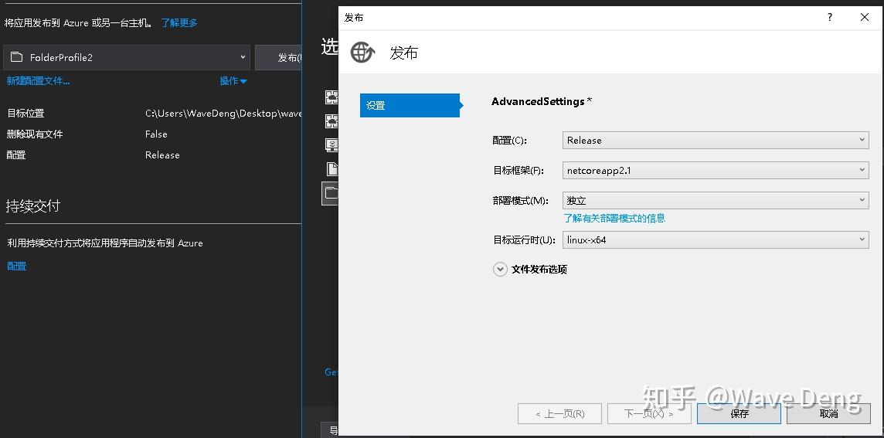Viewport: 884px width, 438px height.
Task: Open the 操作 actions dropdown
Action: point(233,81)
